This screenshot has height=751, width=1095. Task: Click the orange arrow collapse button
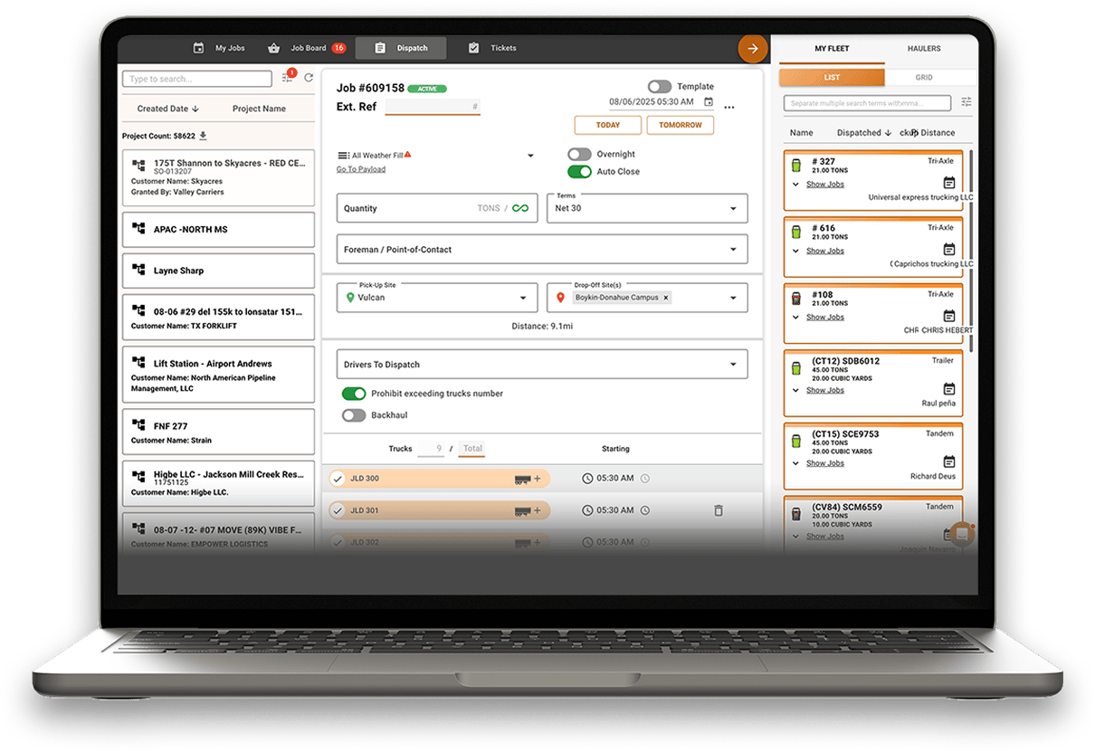[752, 49]
